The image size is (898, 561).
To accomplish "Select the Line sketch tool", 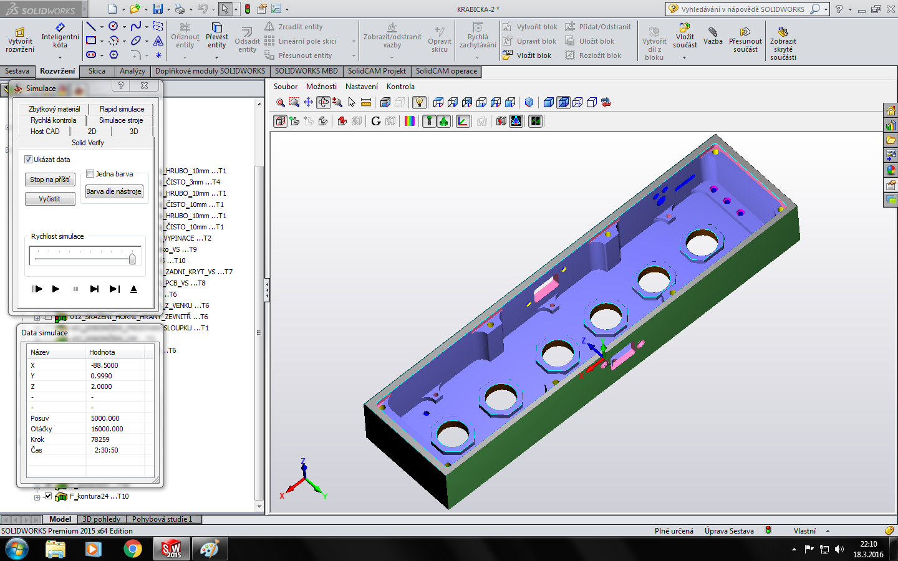I will [91, 26].
